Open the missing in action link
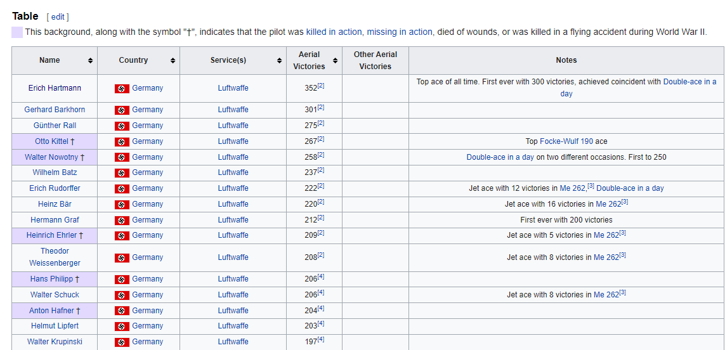725x350 pixels. pyautogui.click(x=400, y=32)
